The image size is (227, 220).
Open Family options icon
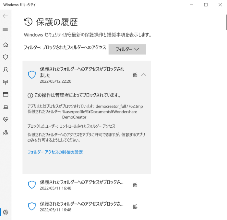(x=6, y=132)
